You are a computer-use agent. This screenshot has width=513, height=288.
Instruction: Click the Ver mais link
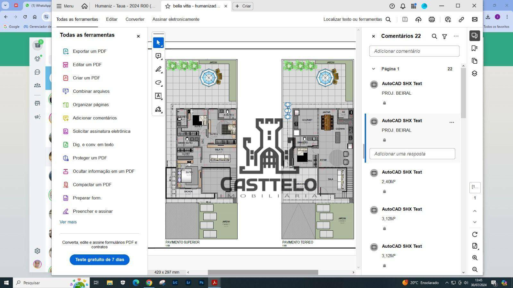coord(68,222)
